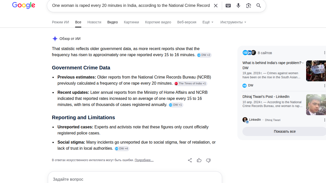Viewport: 326px width, 183px height.
Task: Expand the Инструменты dropdown
Action: 233,22
